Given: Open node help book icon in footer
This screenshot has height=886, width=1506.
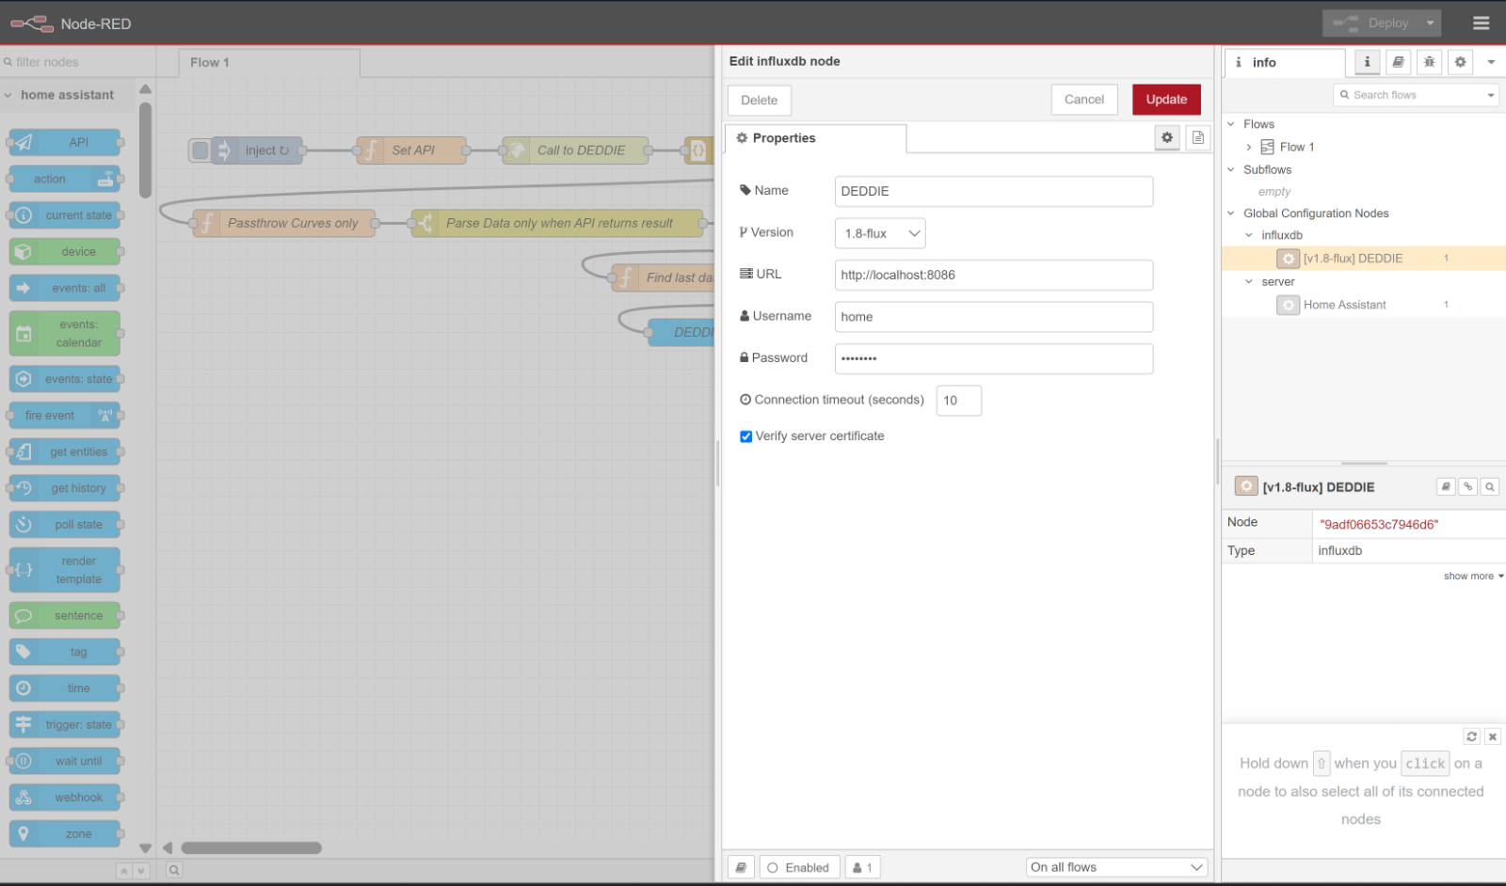Looking at the screenshot, I should pos(741,867).
